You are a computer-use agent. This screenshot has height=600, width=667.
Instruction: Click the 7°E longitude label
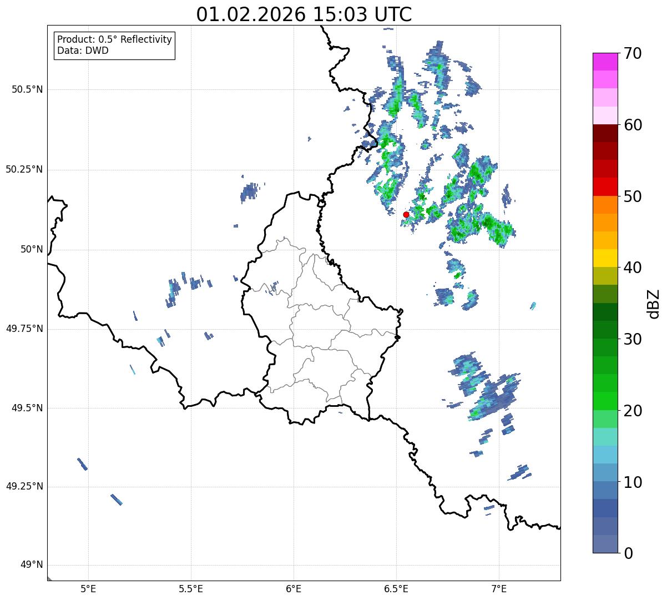coord(499,588)
